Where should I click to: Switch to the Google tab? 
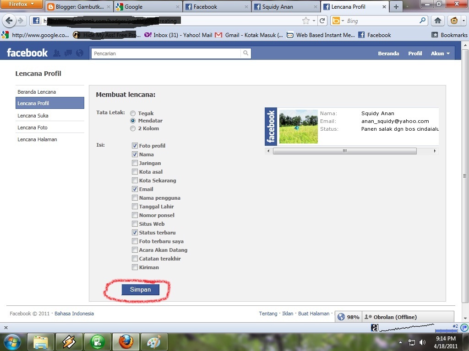pyautogui.click(x=148, y=7)
